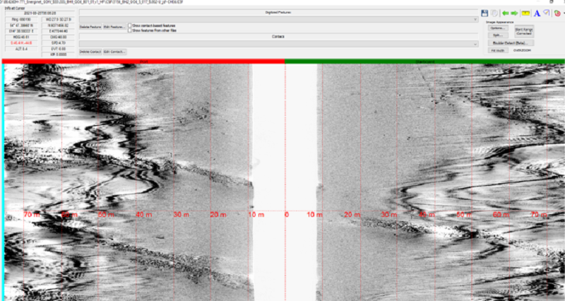Expand the Digitized Features dropdown list
The width and height of the screenshot is (565, 301).
click(477, 19)
